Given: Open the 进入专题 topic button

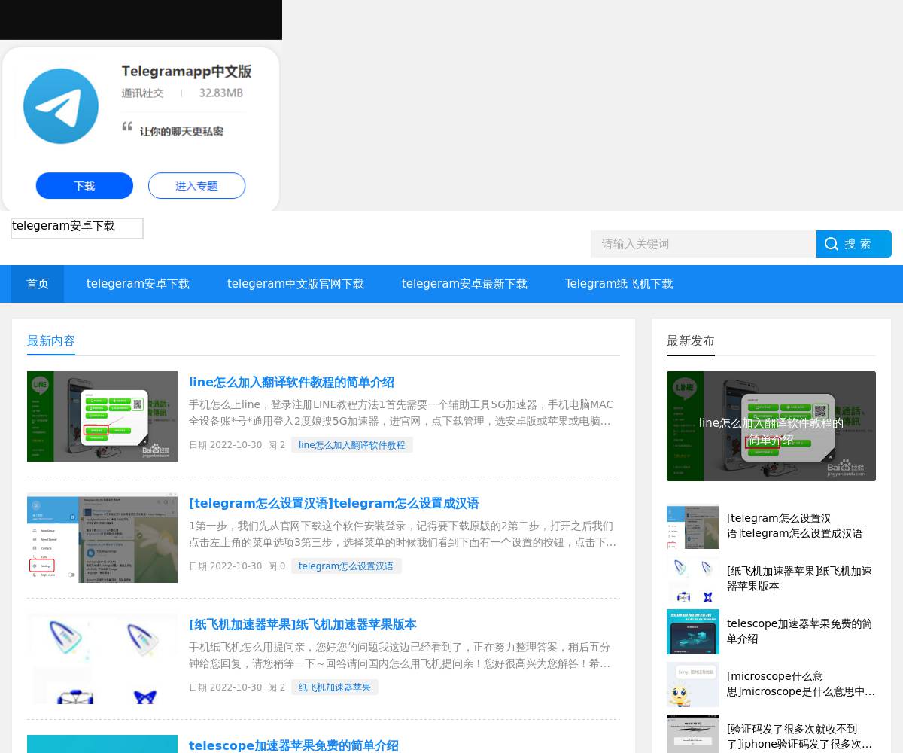Looking at the screenshot, I should tap(196, 186).
